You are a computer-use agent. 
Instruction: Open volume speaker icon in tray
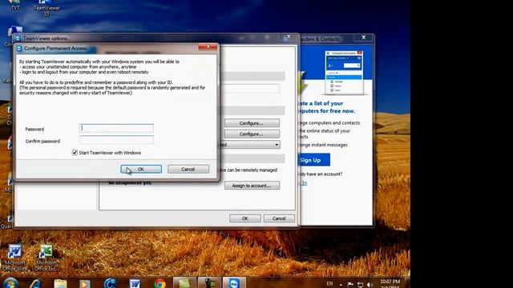[x=370, y=285]
